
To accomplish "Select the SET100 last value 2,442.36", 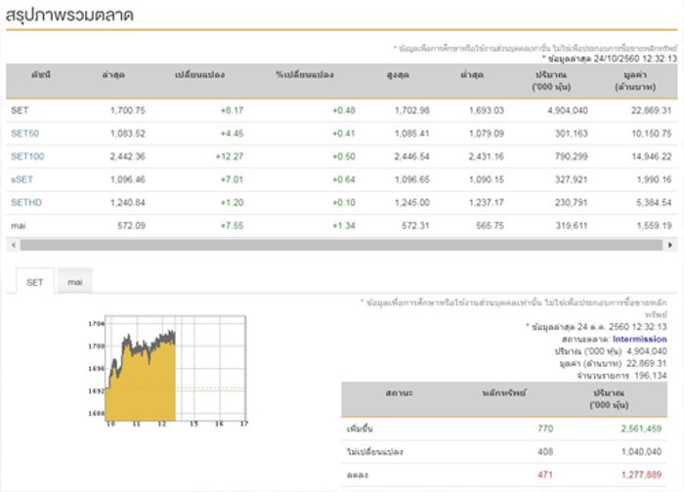I will 128,156.
